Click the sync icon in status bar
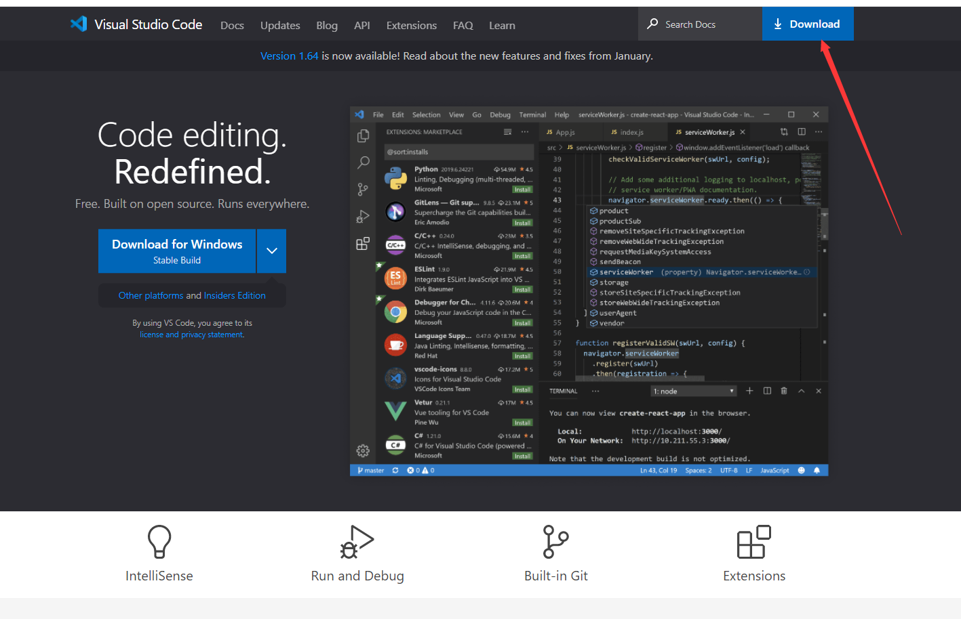Screen dimensions: 961x619 pyautogui.click(x=395, y=470)
